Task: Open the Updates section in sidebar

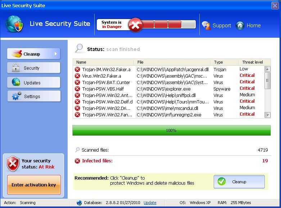Action: [x=34, y=83]
